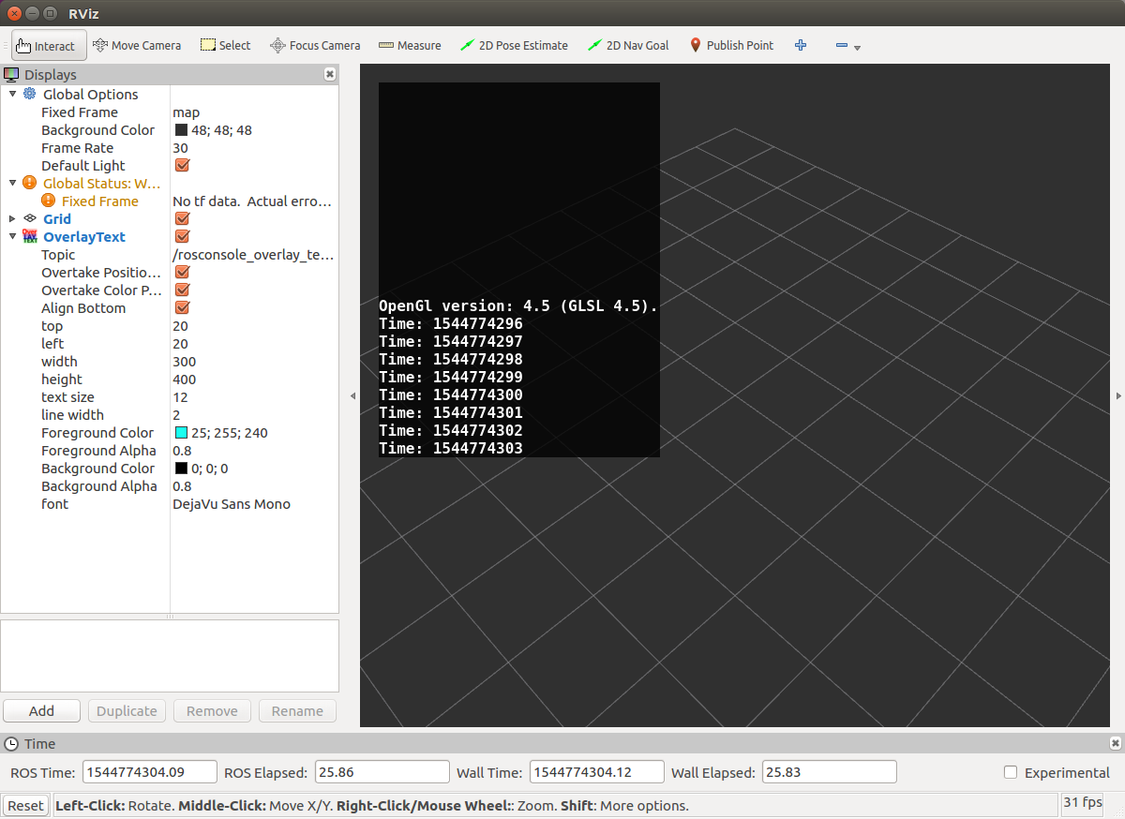Image resolution: width=1125 pixels, height=819 pixels.
Task: Click the Add display button
Action: (41, 710)
